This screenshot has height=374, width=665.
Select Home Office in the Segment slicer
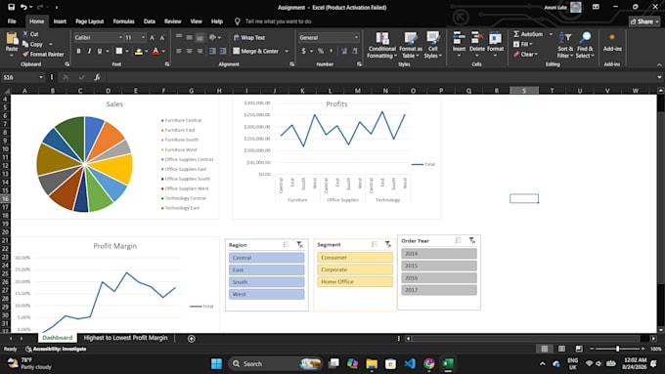355,281
